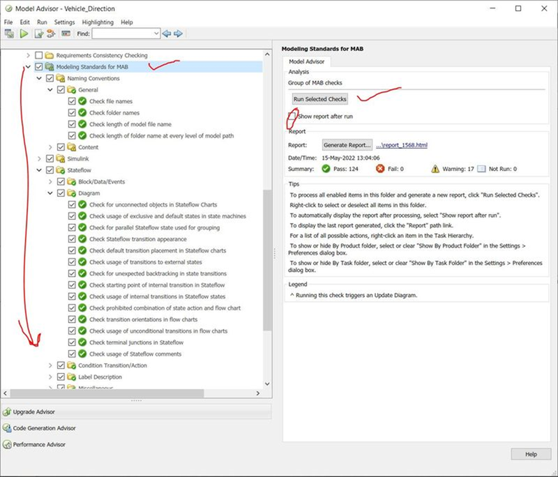The image size is (558, 477).
Task: Open the Edit menu
Action: coord(24,22)
